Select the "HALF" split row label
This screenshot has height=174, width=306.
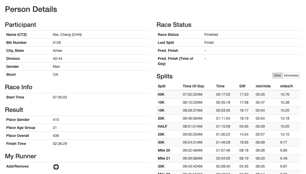[x=162, y=126]
